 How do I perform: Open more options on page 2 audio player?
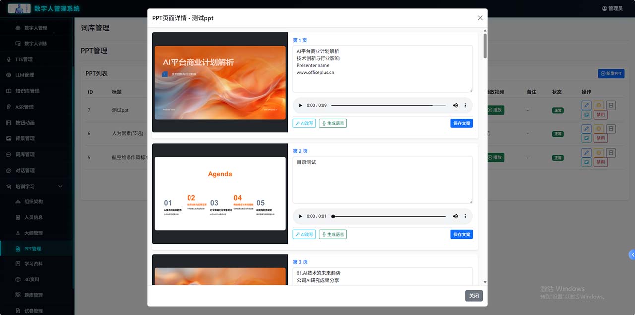click(x=465, y=217)
